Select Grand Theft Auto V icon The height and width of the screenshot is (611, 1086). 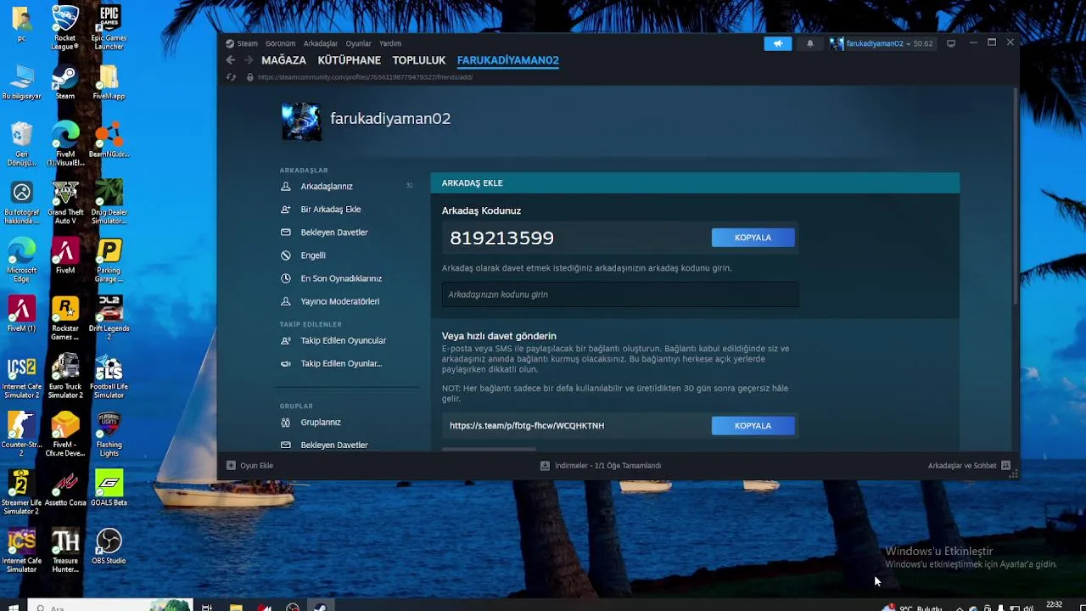(x=65, y=202)
